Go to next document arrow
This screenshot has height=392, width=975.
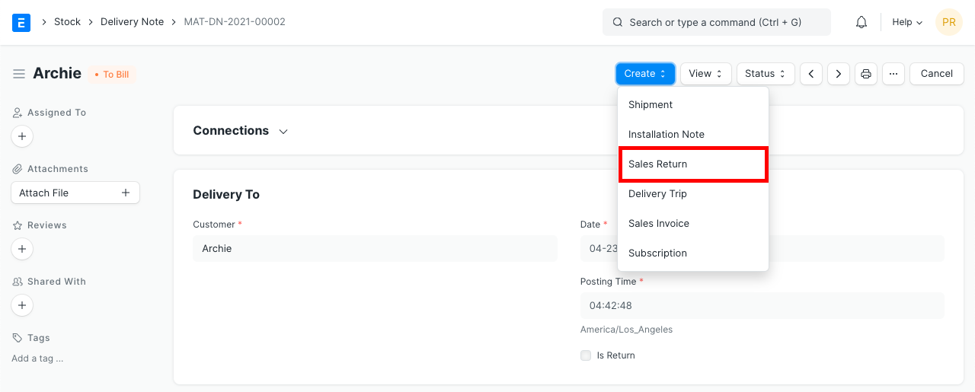click(x=839, y=74)
